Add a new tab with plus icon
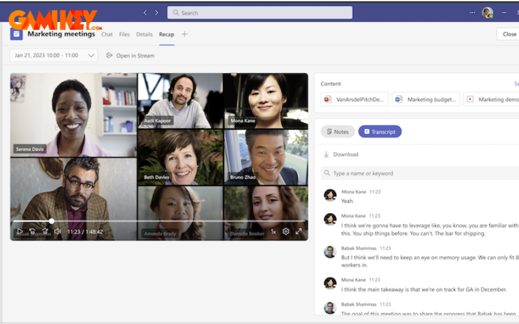This screenshot has width=519, height=324. (184, 34)
